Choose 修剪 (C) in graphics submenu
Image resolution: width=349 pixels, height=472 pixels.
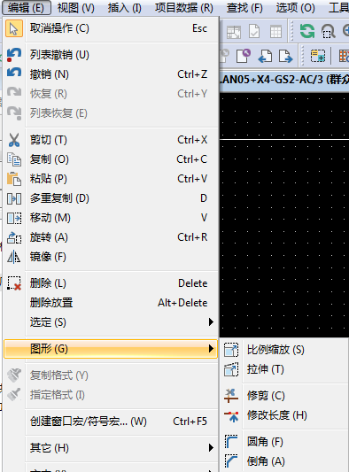tap(285, 396)
